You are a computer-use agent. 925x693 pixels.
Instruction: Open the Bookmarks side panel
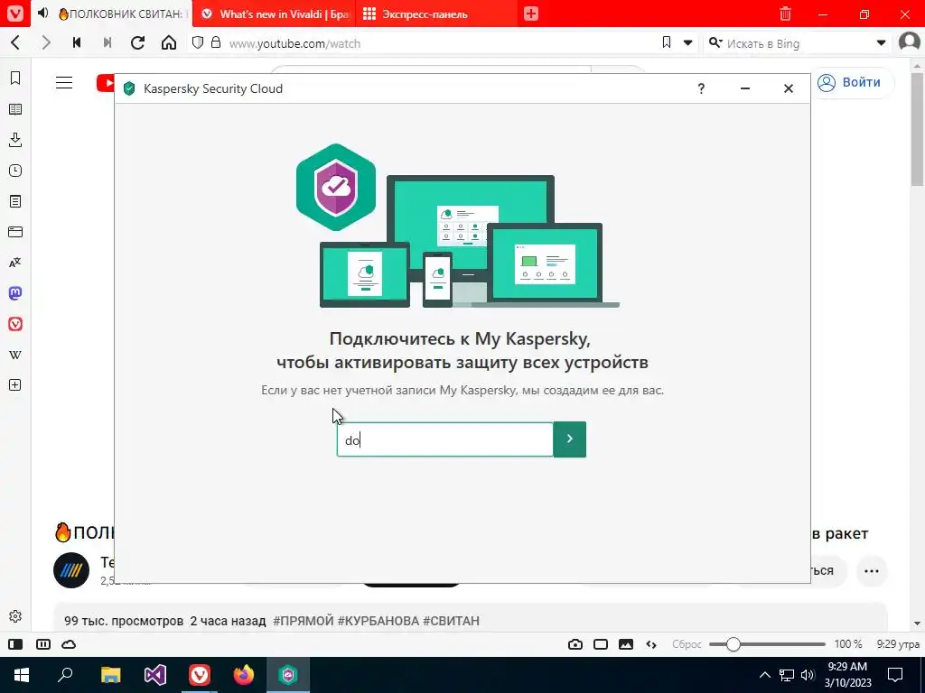point(15,78)
